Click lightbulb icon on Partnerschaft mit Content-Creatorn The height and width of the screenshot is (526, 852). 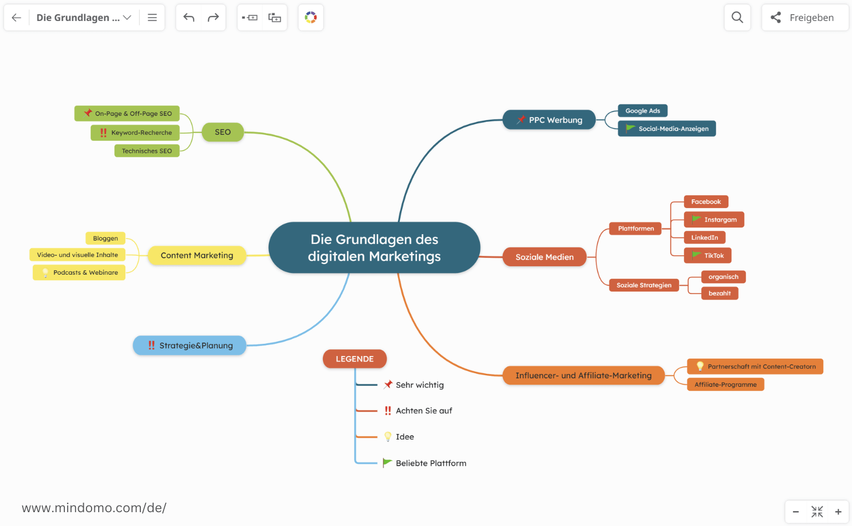coord(700,366)
